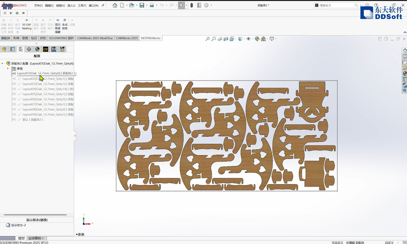Switch to CAMWorks 2025-WorkFlow tab
407x244 pixels.
(95, 38)
